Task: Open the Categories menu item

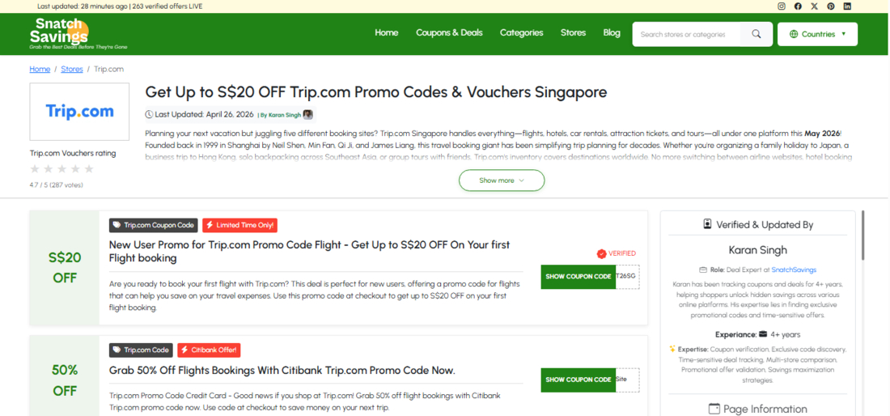Action: tap(521, 33)
